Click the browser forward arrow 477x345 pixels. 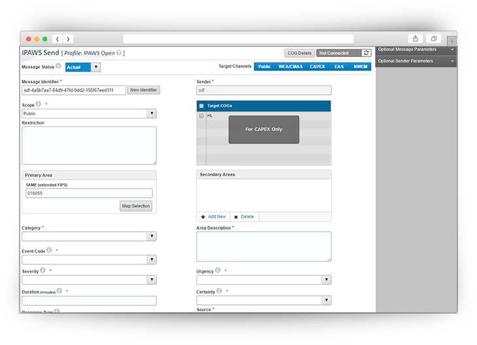[x=68, y=39]
